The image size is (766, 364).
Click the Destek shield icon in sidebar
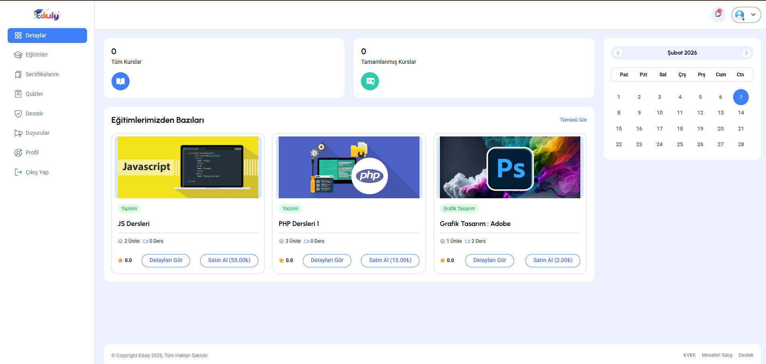[x=18, y=114]
